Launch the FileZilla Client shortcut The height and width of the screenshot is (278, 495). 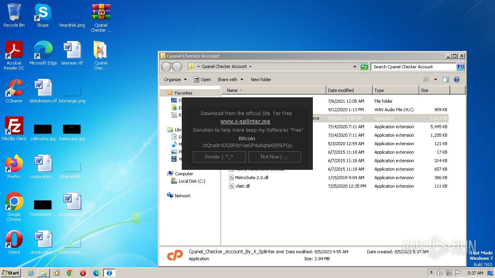[x=14, y=129]
